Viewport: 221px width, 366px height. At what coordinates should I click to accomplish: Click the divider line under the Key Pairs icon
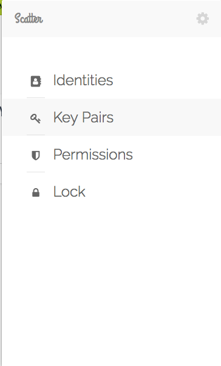point(36,135)
